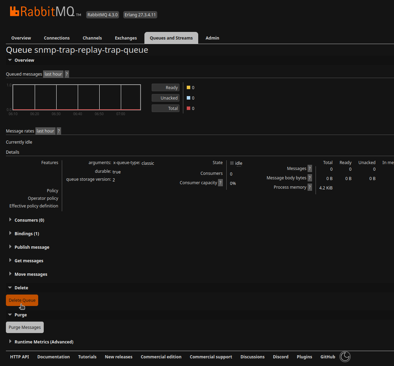Screen dimensions: 394x366
Task: Click the yellow Ready legend swatch
Action: (x=188, y=87)
